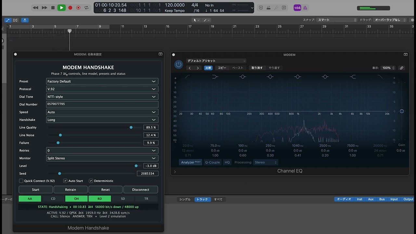This screenshot has height=234, width=416.
Task: Click the 取り消す (Undo) button in Channel EQ
Action: 257,68
